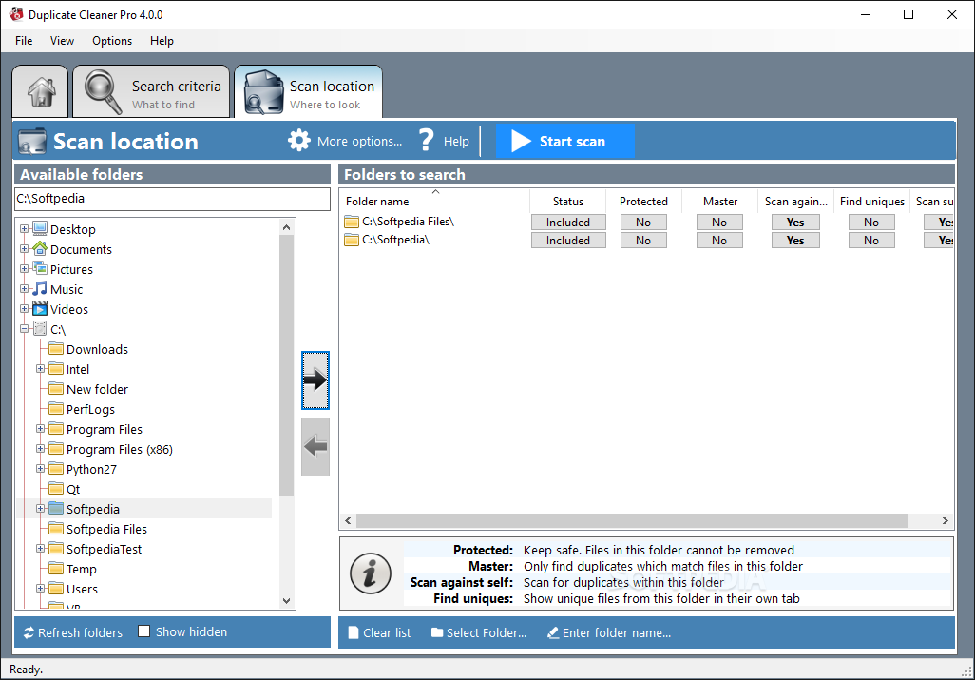Expand the Intel folder node
Image resolution: width=975 pixels, height=680 pixels.
41,369
